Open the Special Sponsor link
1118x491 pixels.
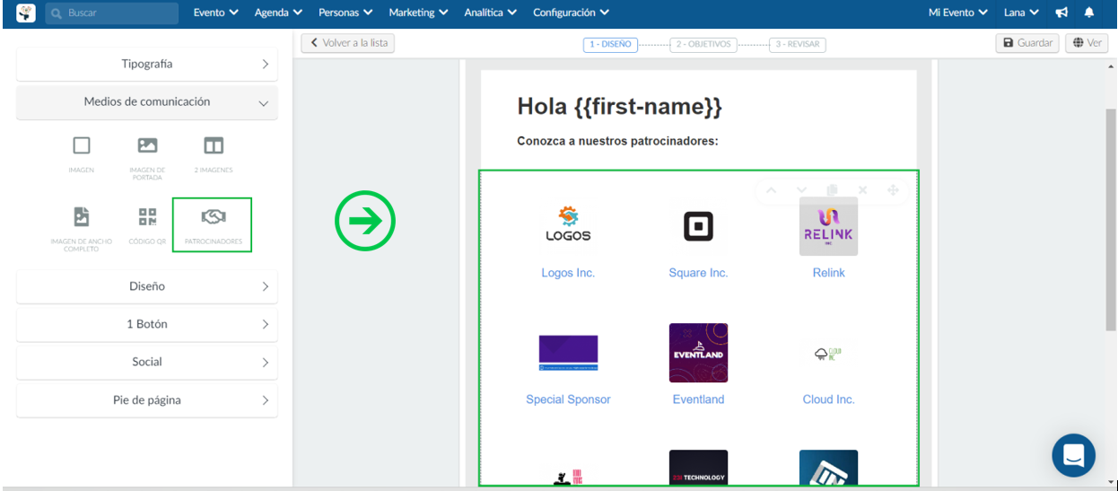click(568, 399)
